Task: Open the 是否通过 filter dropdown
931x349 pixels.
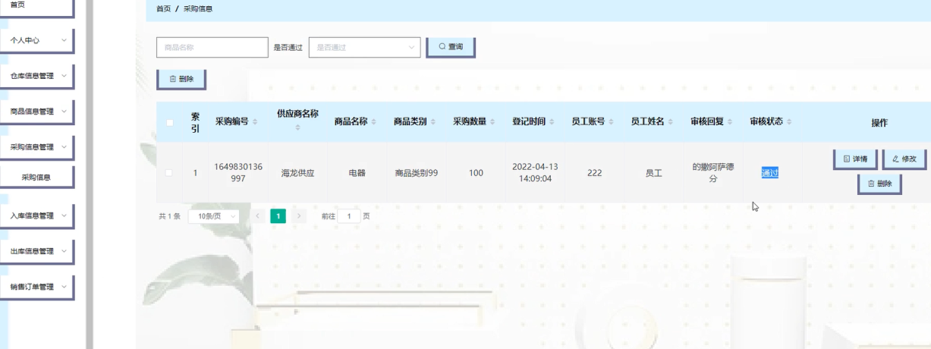Action: (365, 47)
